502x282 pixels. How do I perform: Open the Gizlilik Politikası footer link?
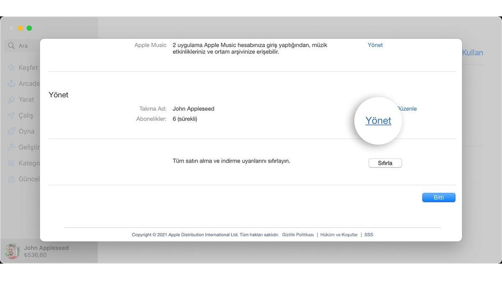[298, 234]
